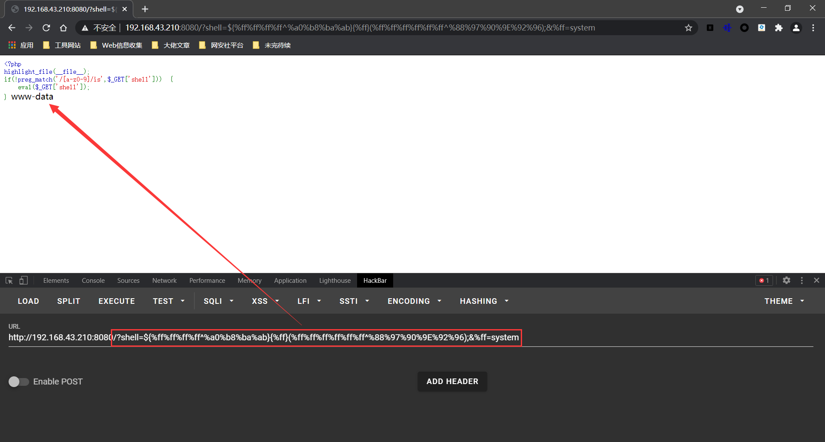Click the browser forward arrow
The image size is (825, 442).
pyautogui.click(x=29, y=28)
